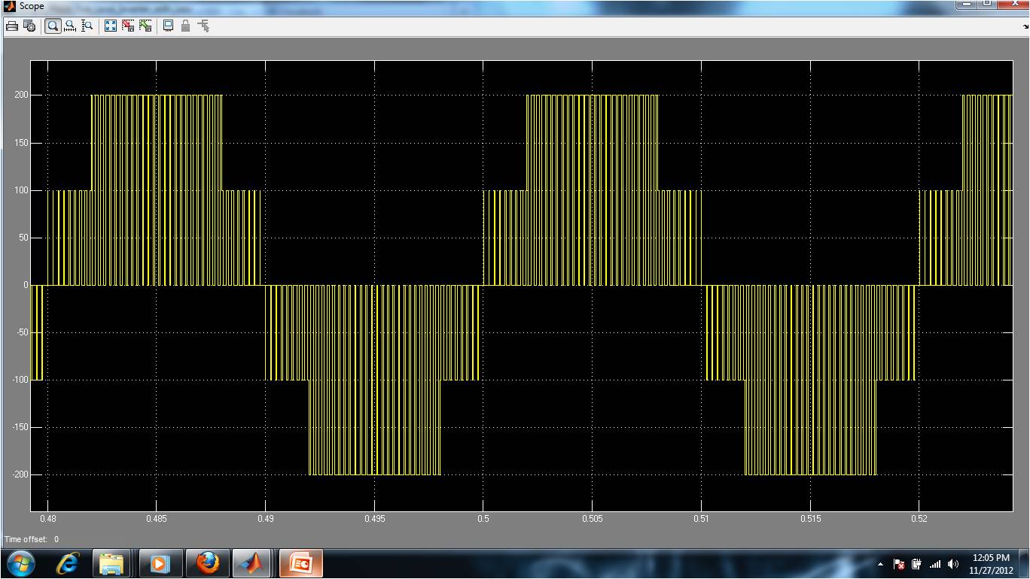
Task: Expand the toolbar overflow arrow at right
Action: (x=1025, y=26)
